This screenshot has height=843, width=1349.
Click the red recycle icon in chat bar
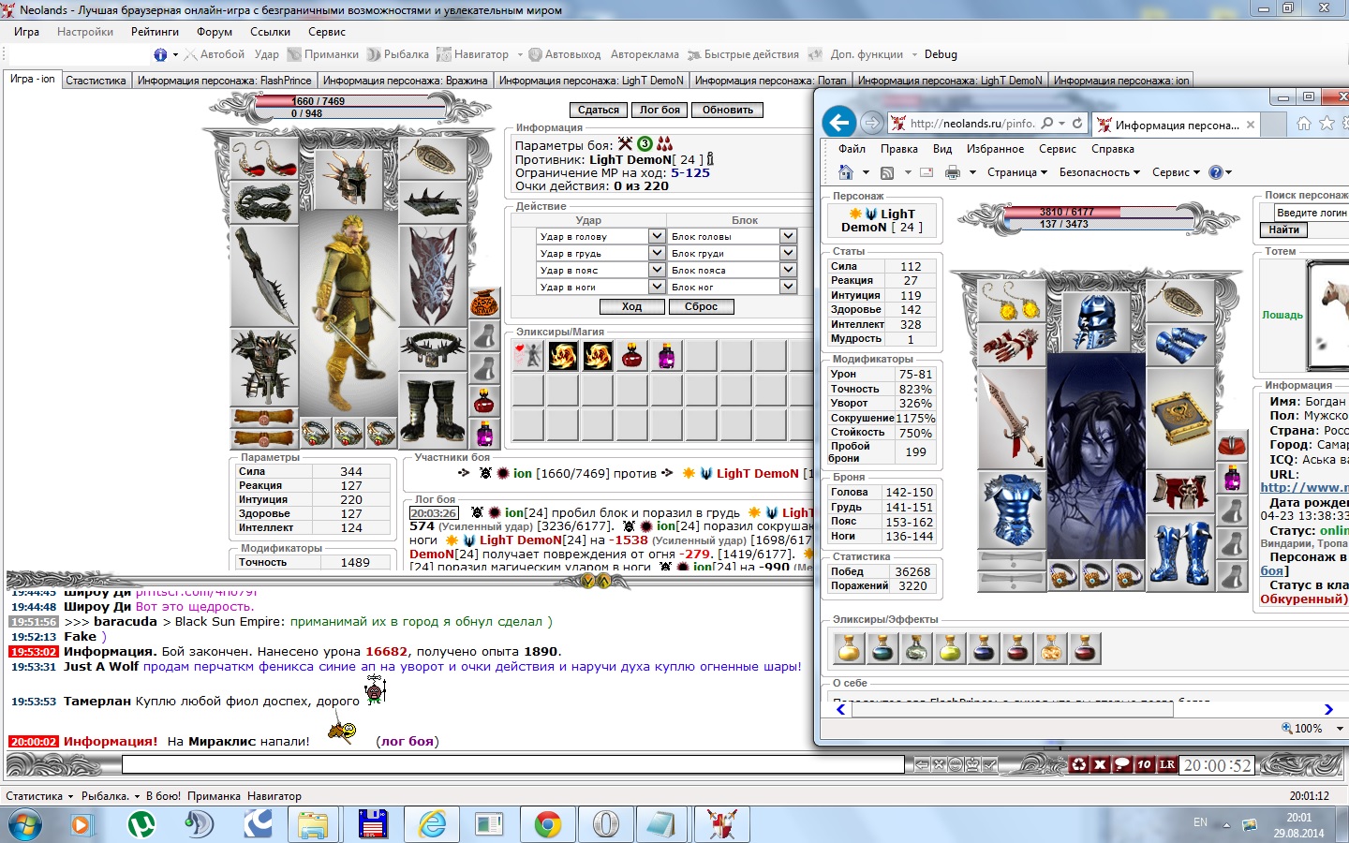coord(1079,764)
